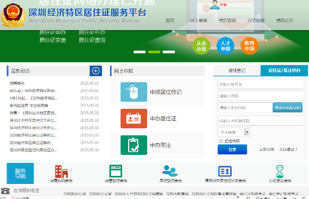This screenshot has height=199, width=309.
Task: Click the 咨询服务电话 label
Action: pos(26,190)
